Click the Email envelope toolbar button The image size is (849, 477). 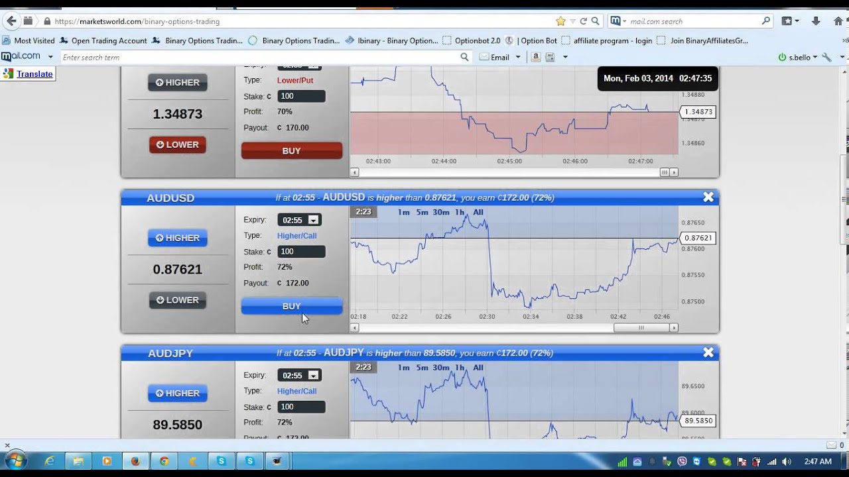click(494, 57)
